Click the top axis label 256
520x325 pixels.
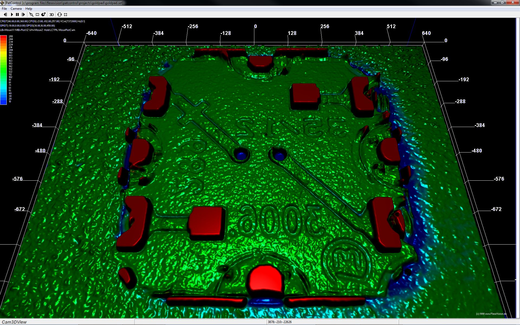click(325, 27)
